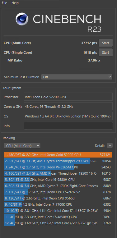
Task: Click the Cores x GHz field
Action: 68,107
